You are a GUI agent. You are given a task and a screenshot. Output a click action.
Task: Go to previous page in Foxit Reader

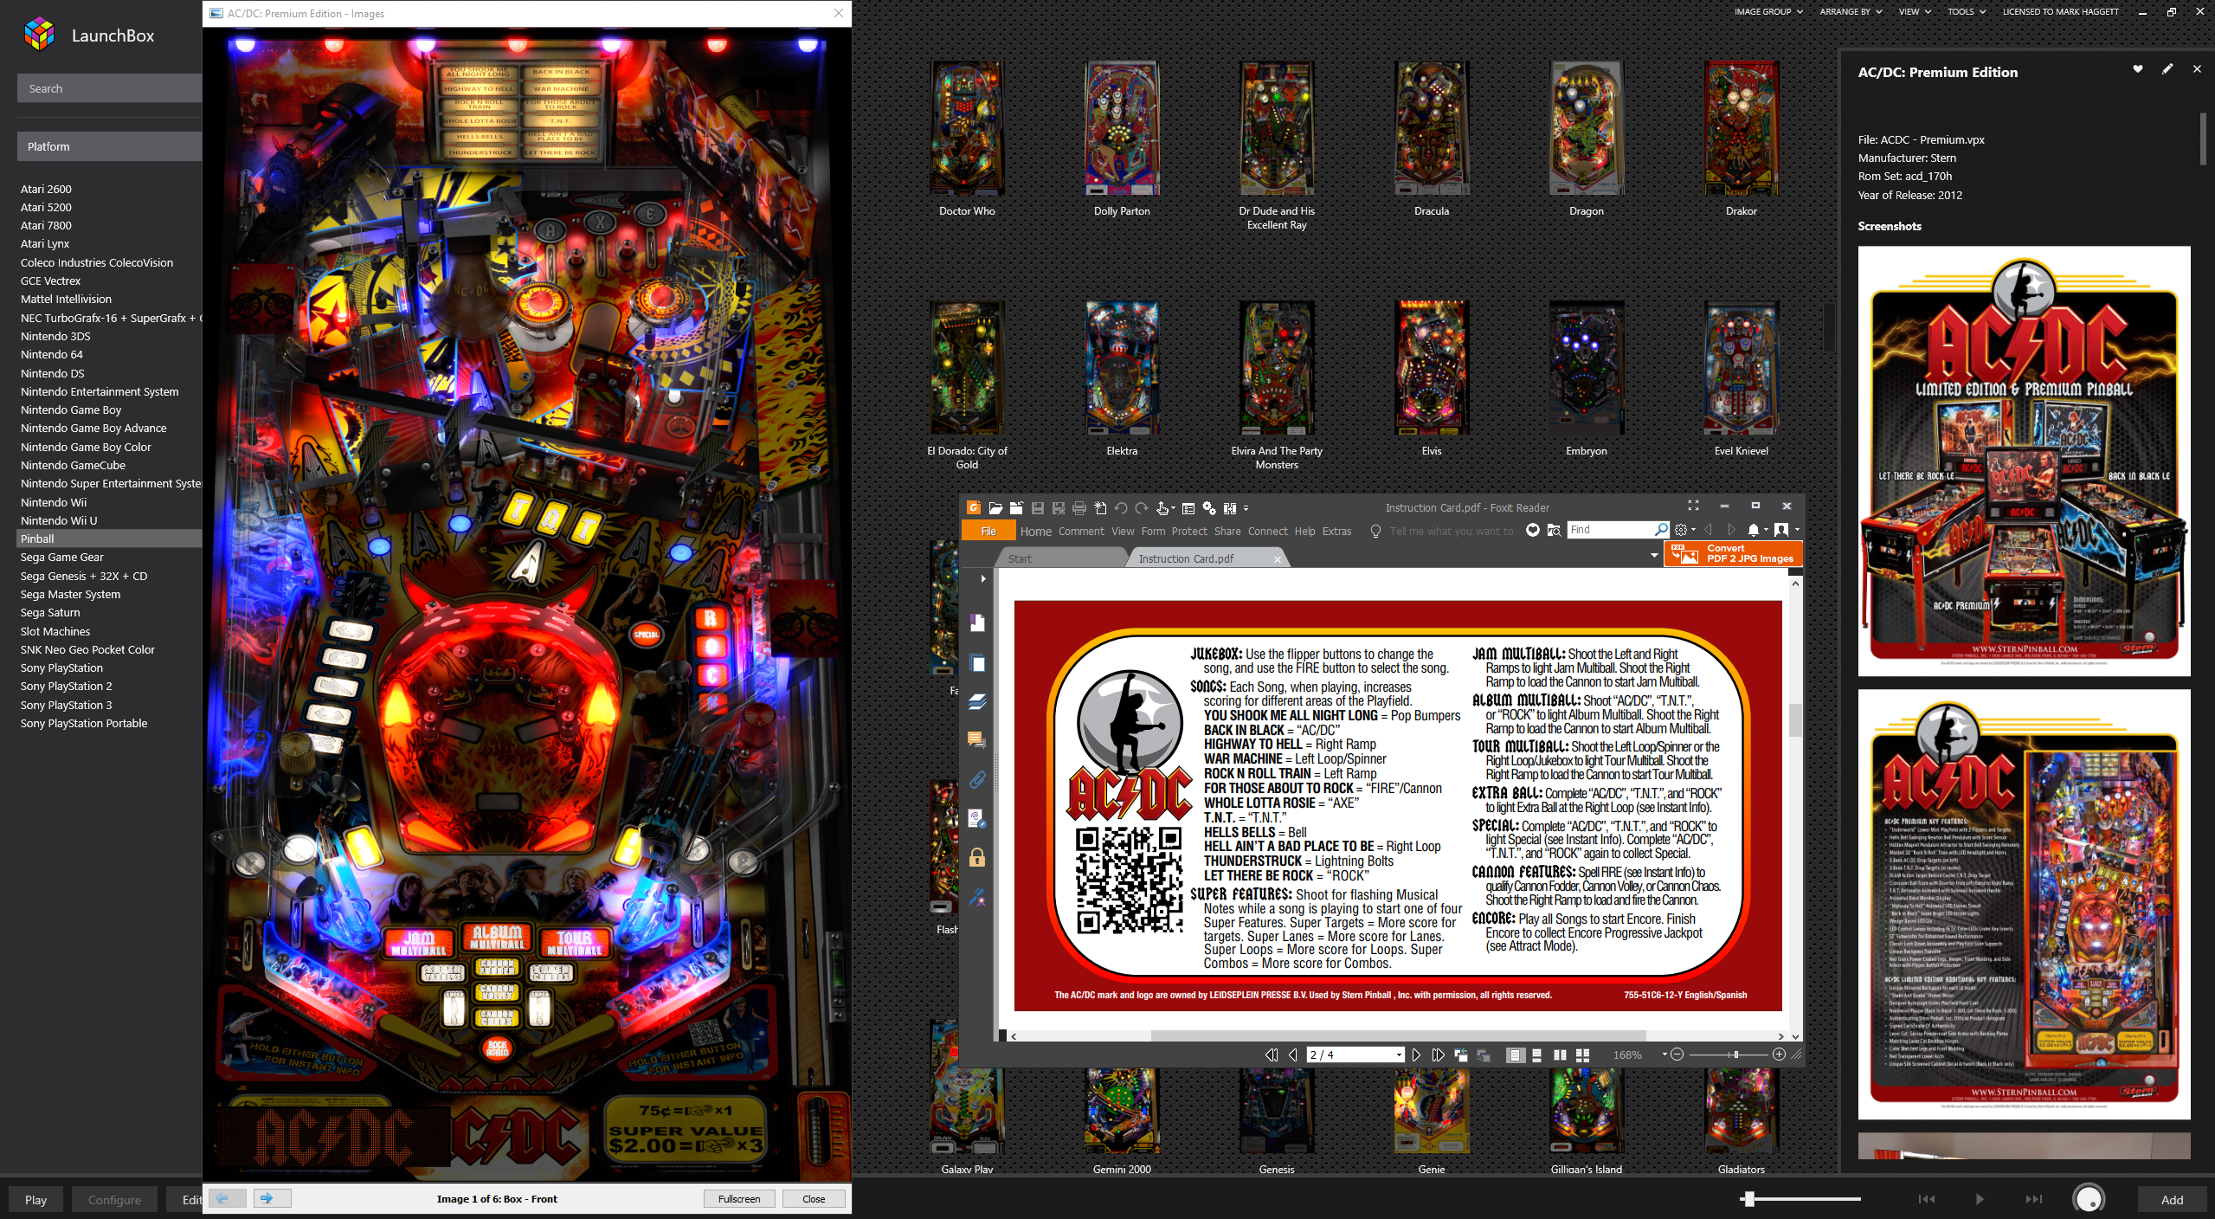tap(1292, 1055)
